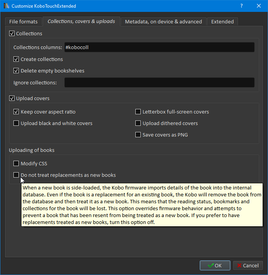Close the Customize KoboTouchExtended dialog
The height and width of the screenshot is (275, 268).
[259, 6]
